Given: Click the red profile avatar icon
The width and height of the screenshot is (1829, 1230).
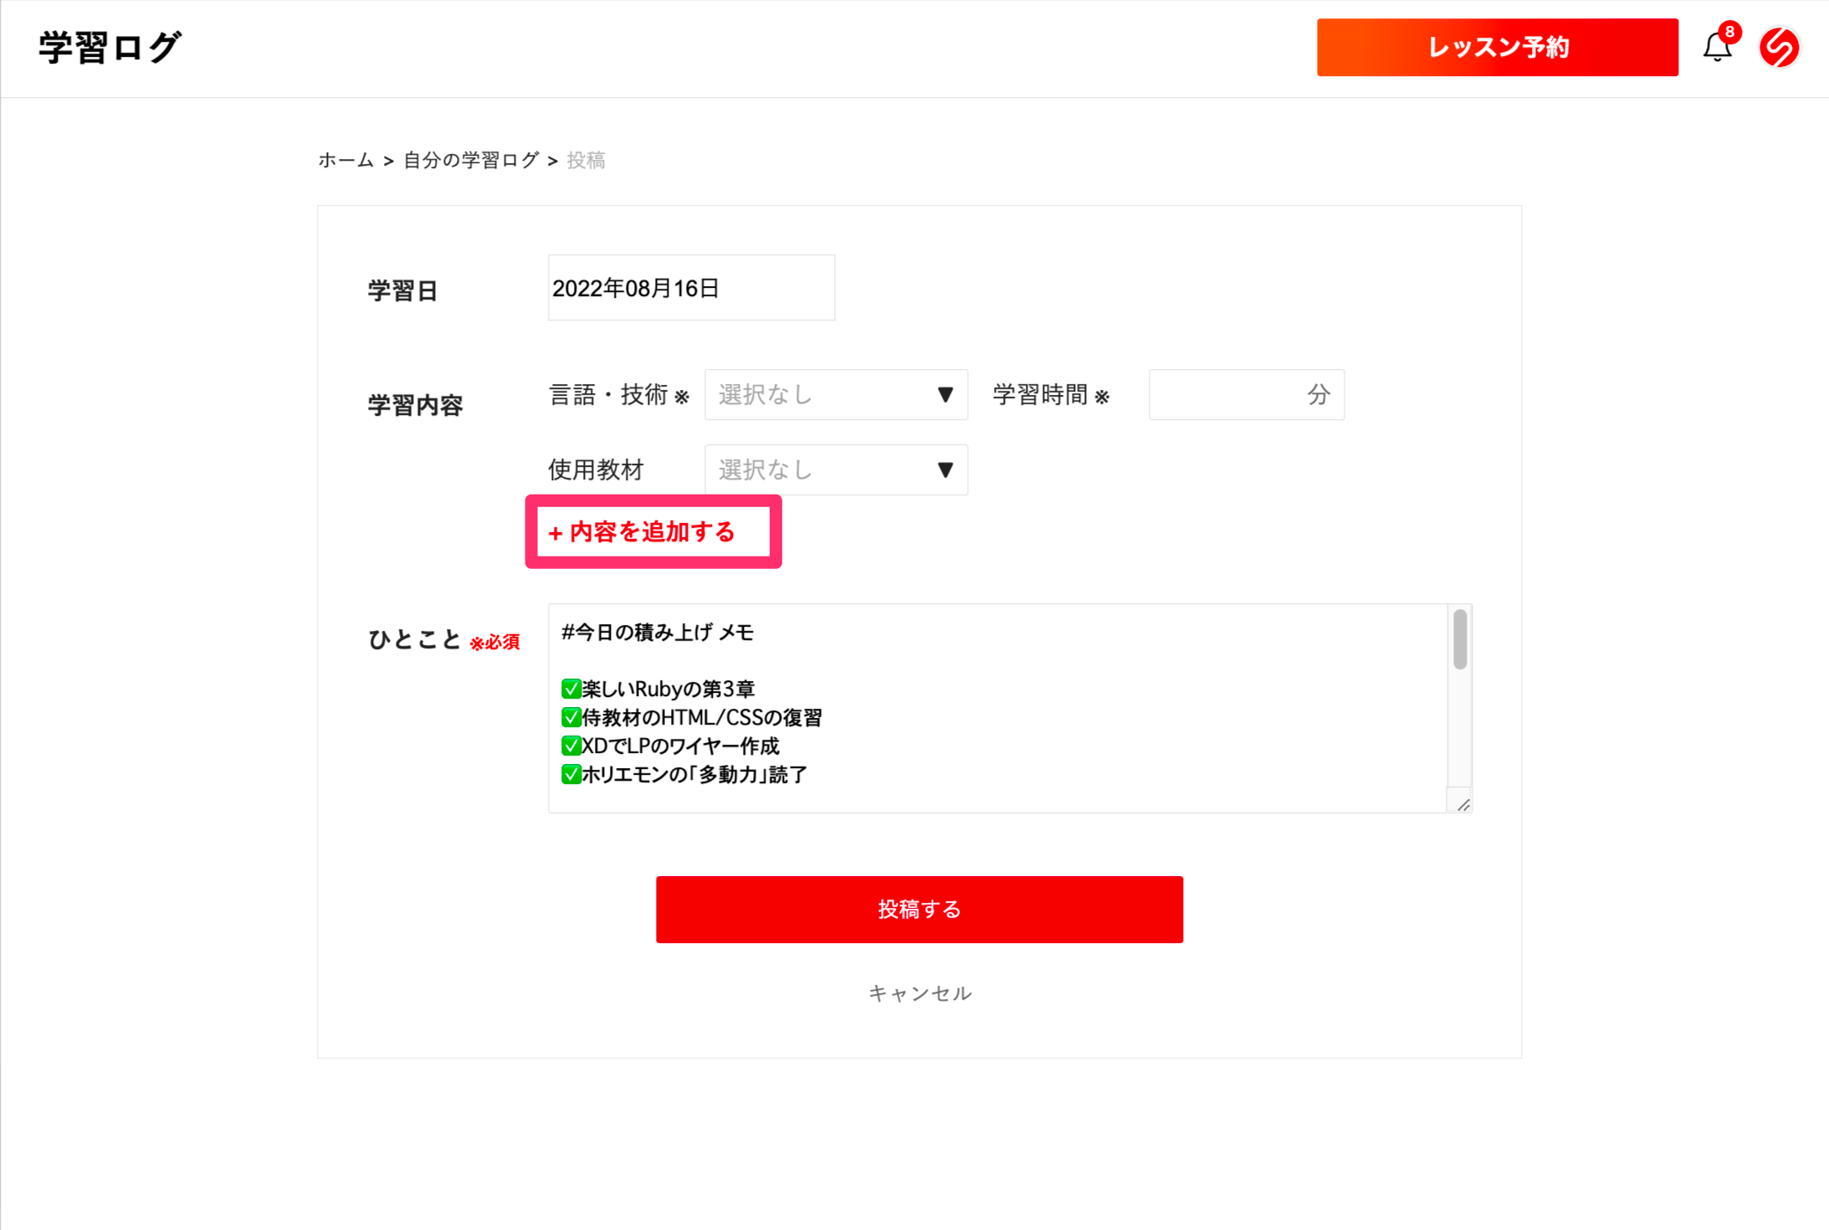Looking at the screenshot, I should pos(1779,48).
